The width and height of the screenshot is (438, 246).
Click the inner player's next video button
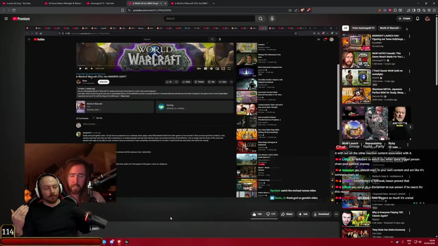point(86,69)
